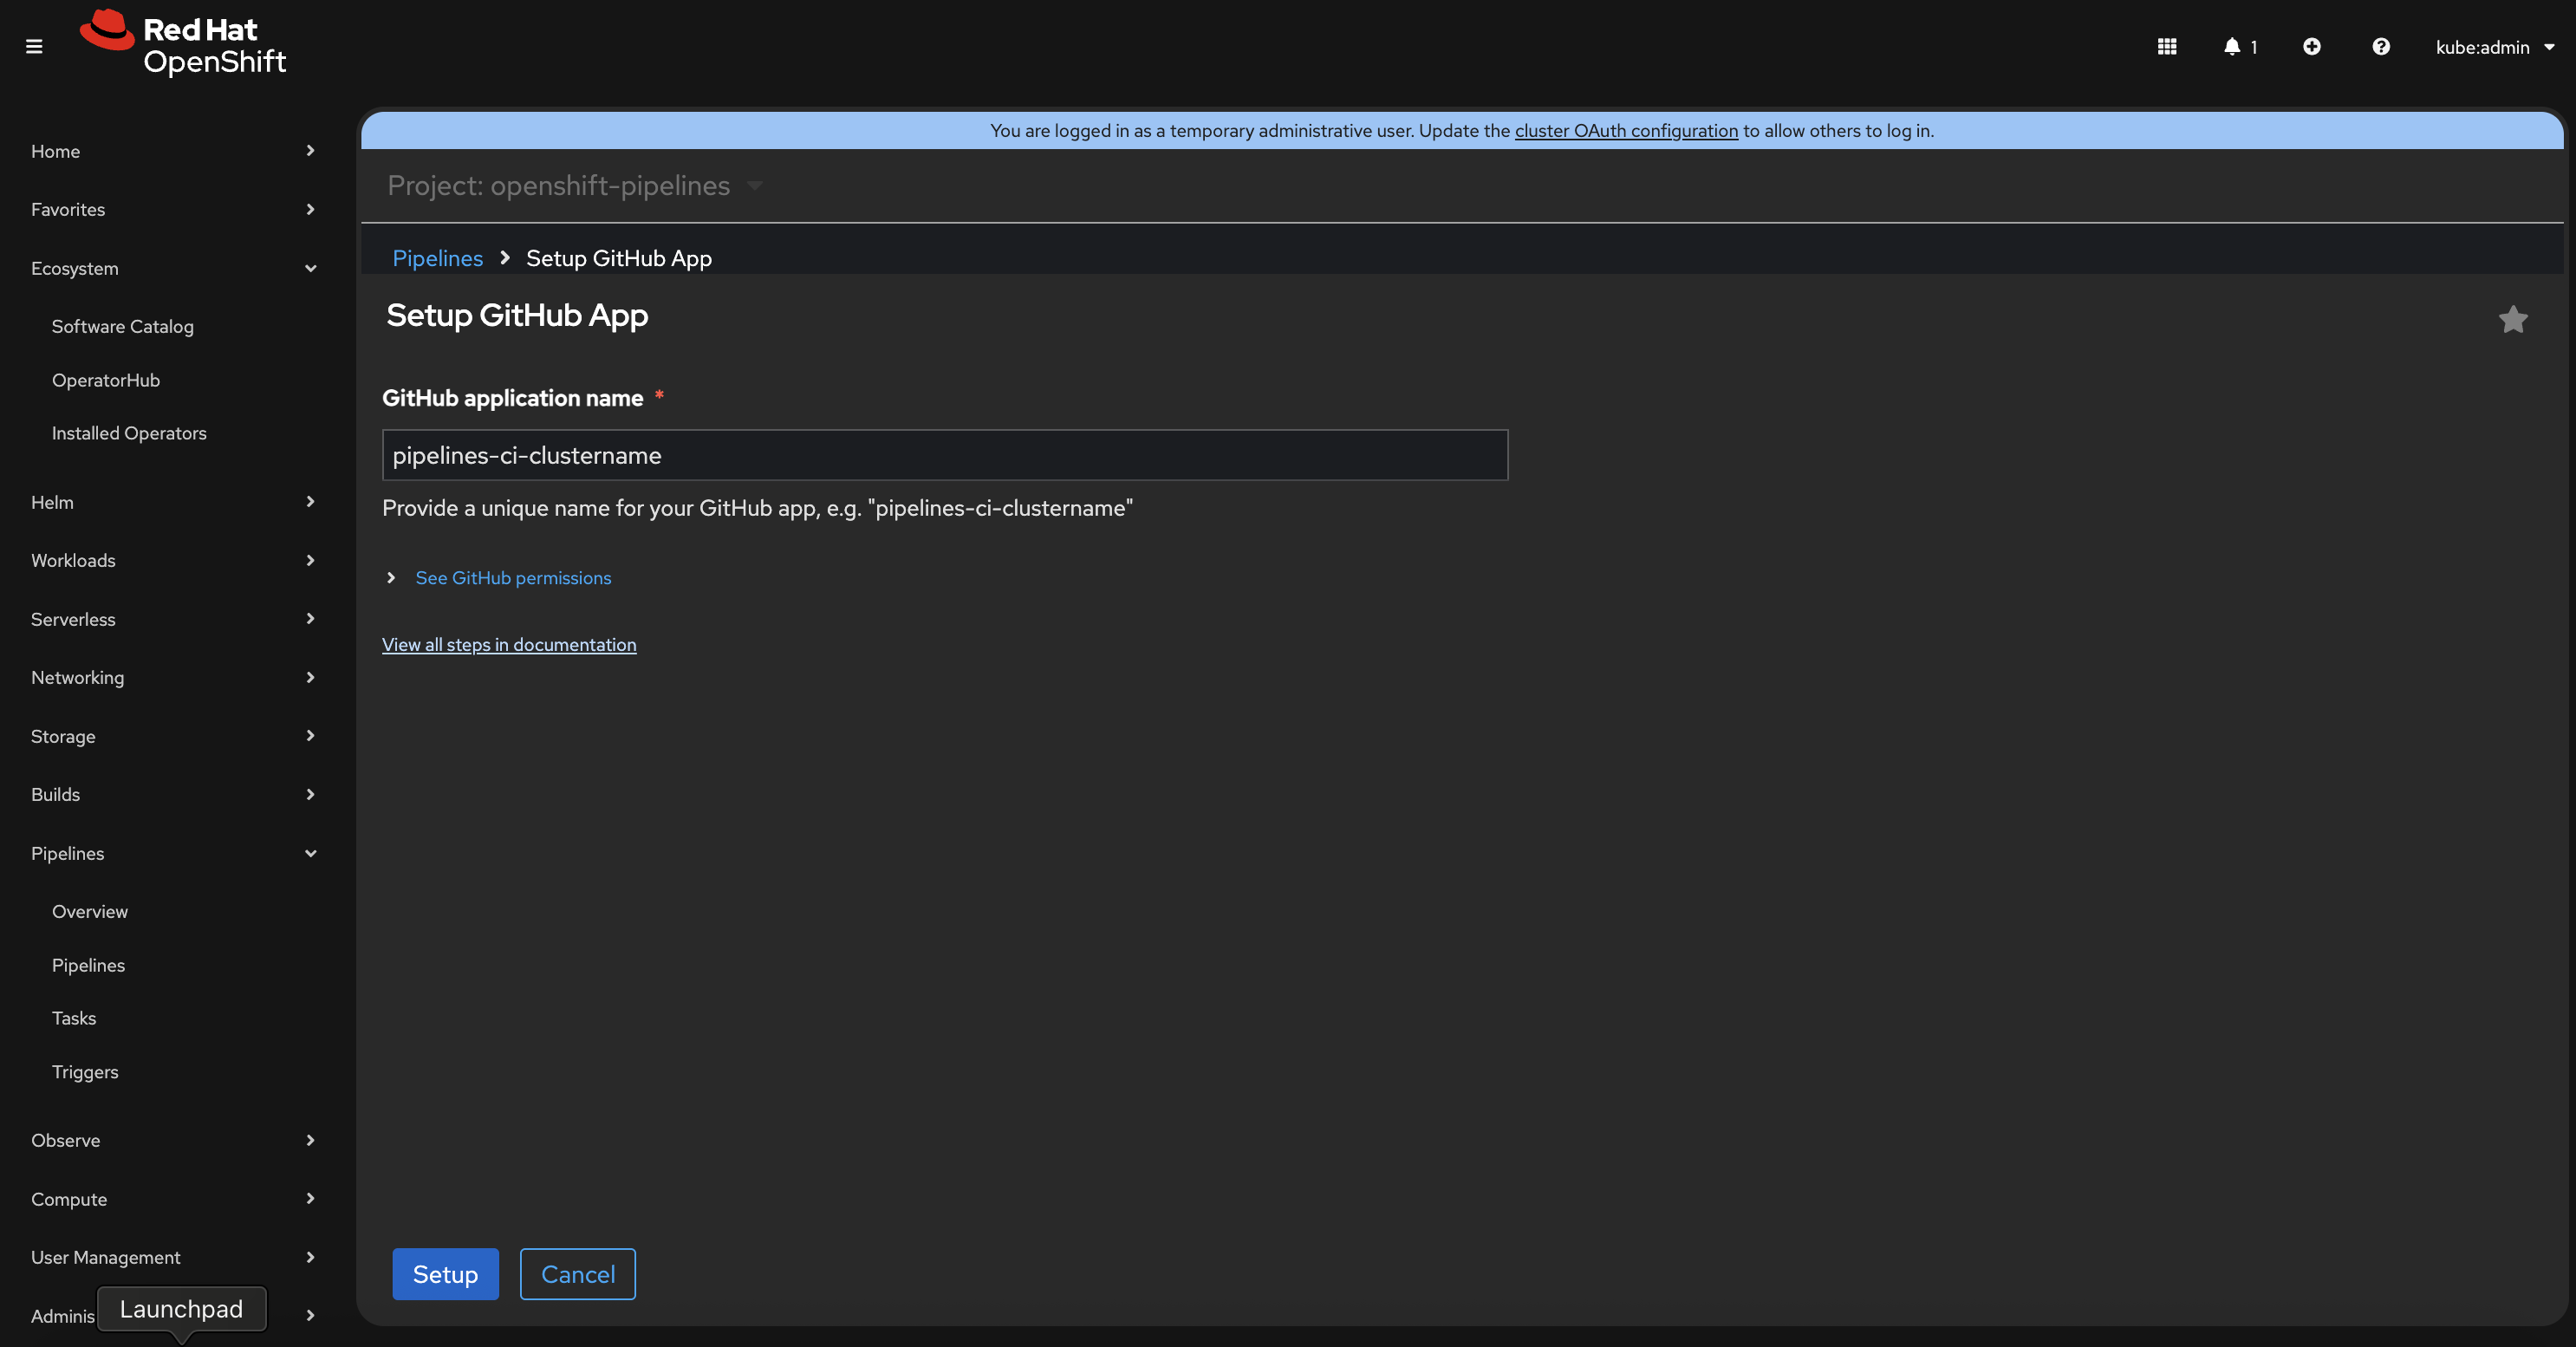This screenshot has height=1347, width=2576.
Task: Expand the See GitHub permissions section
Action: pyautogui.click(x=512, y=578)
